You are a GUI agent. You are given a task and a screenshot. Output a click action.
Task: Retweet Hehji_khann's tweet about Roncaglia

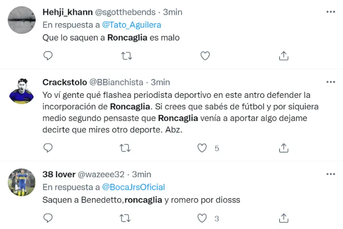tap(126, 56)
